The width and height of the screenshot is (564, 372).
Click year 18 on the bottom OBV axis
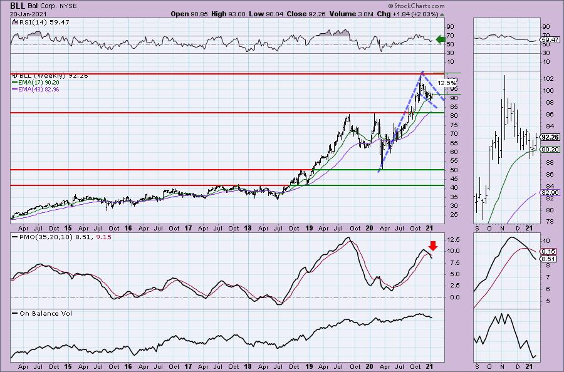point(248,367)
